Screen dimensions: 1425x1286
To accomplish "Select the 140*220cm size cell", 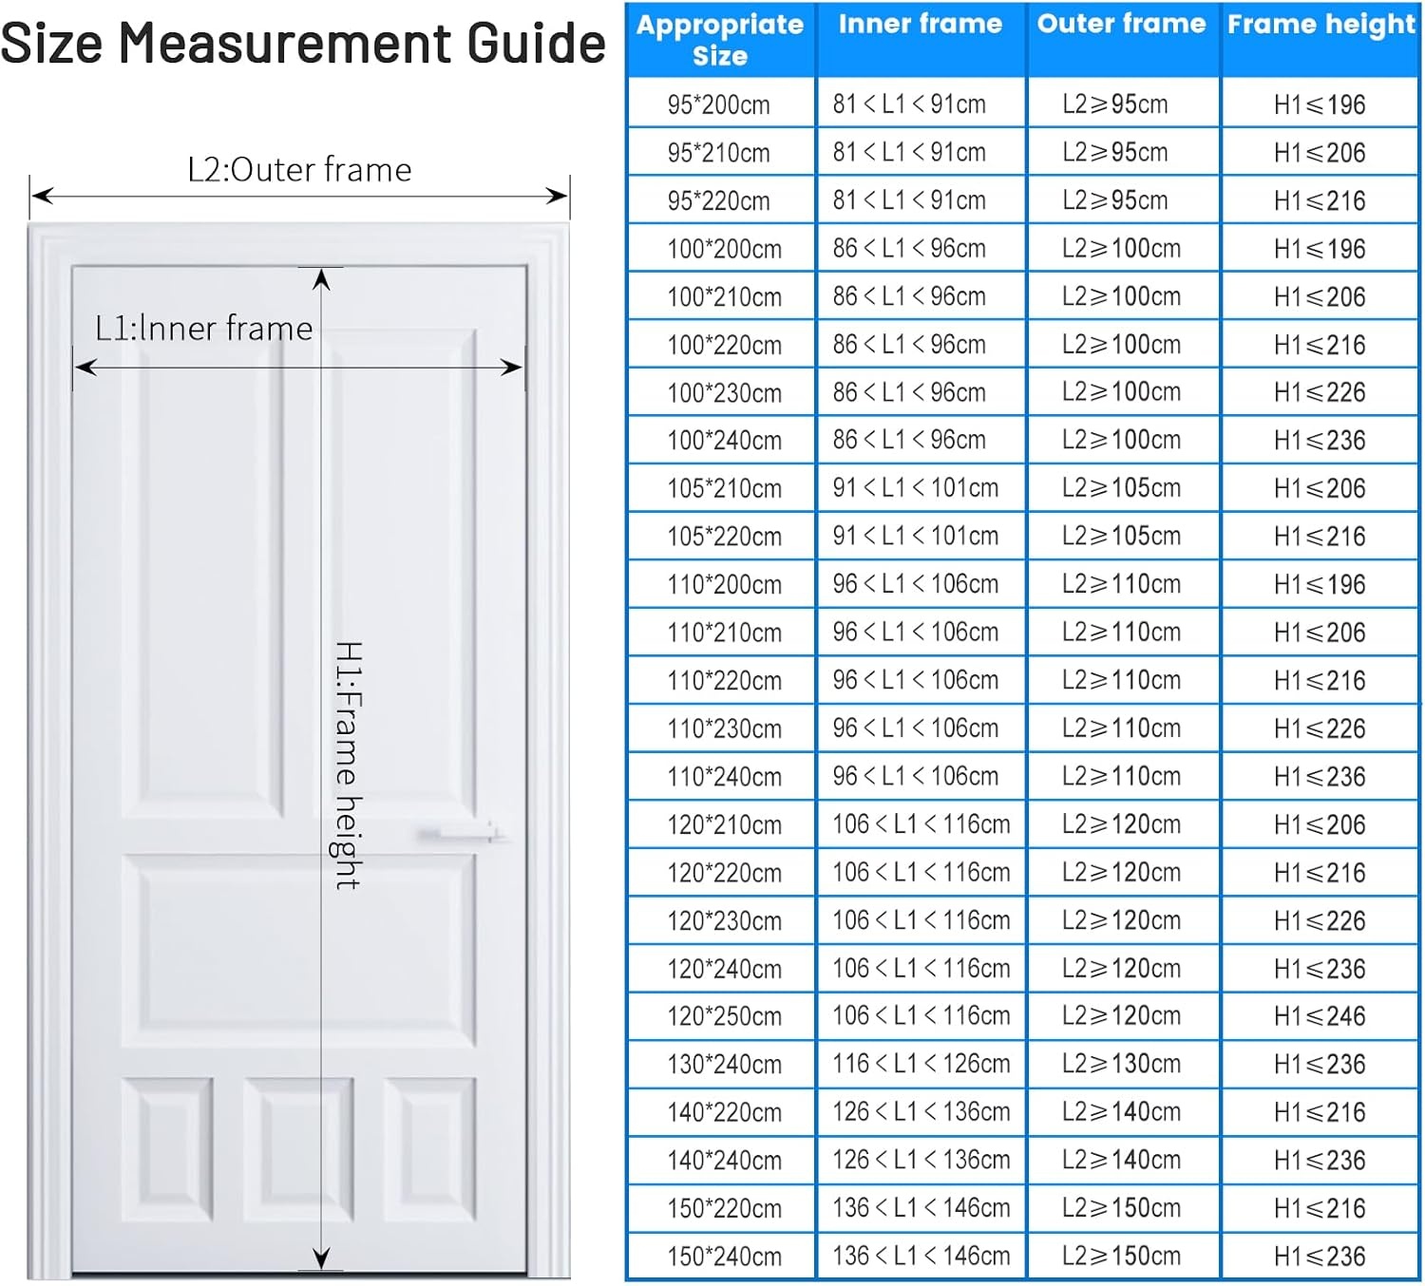I will coord(724,1112).
